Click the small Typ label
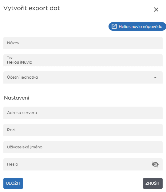The image size is (166, 192). (x=10, y=58)
